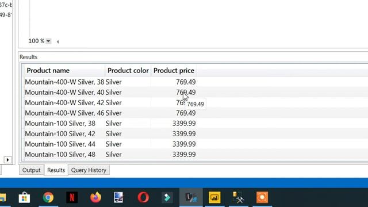Open the orange screen recorder taskbar icon
Screen dimensions: 368x207
[x=262, y=198]
